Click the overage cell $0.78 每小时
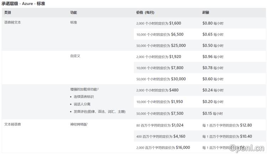 coord(213,68)
